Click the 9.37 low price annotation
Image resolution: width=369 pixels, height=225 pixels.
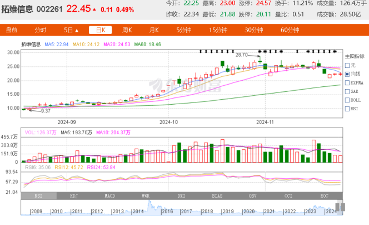[46, 111]
